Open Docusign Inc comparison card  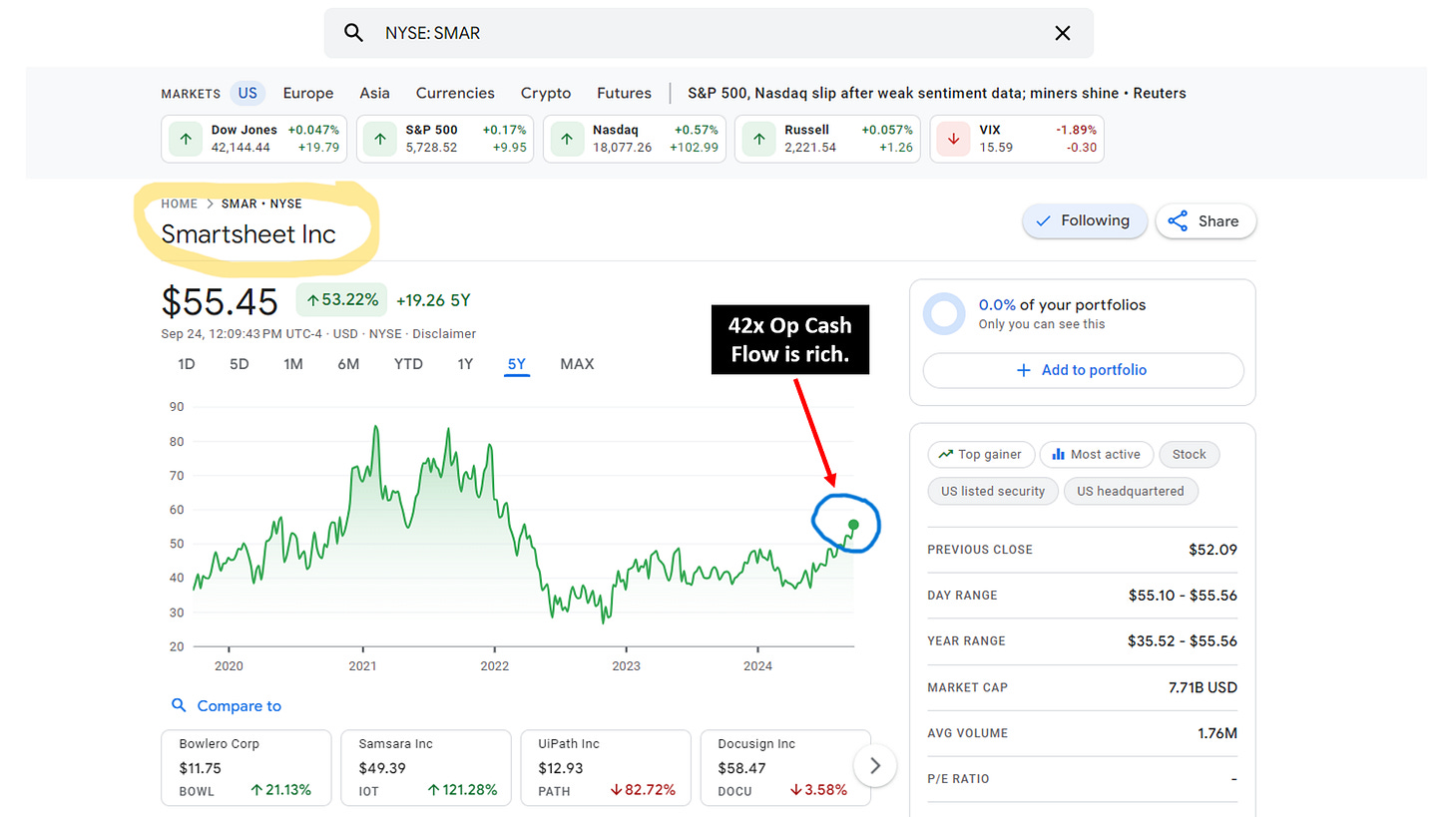785,768
